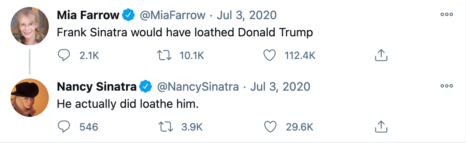
Task: Open more options on Mia Farrow's tweet
Action: (x=447, y=14)
